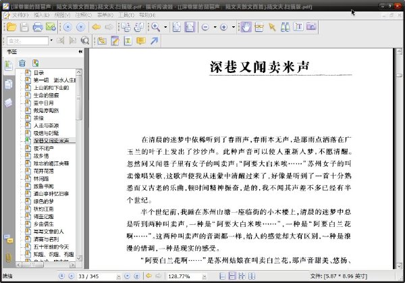Image resolution: width=405 pixels, height=283 pixels.
Task: Click the Print icon in toolbar
Action: 38,27
